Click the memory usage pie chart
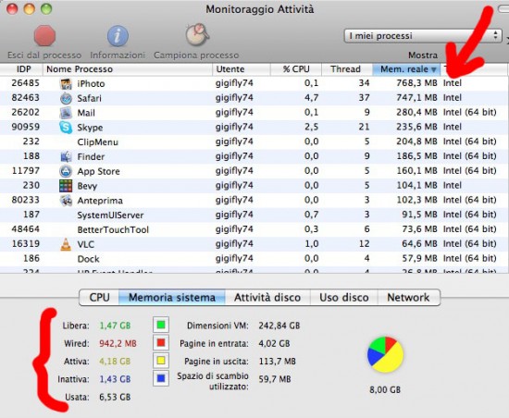Image resolution: width=509 pixels, height=418 pixels. (385, 354)
